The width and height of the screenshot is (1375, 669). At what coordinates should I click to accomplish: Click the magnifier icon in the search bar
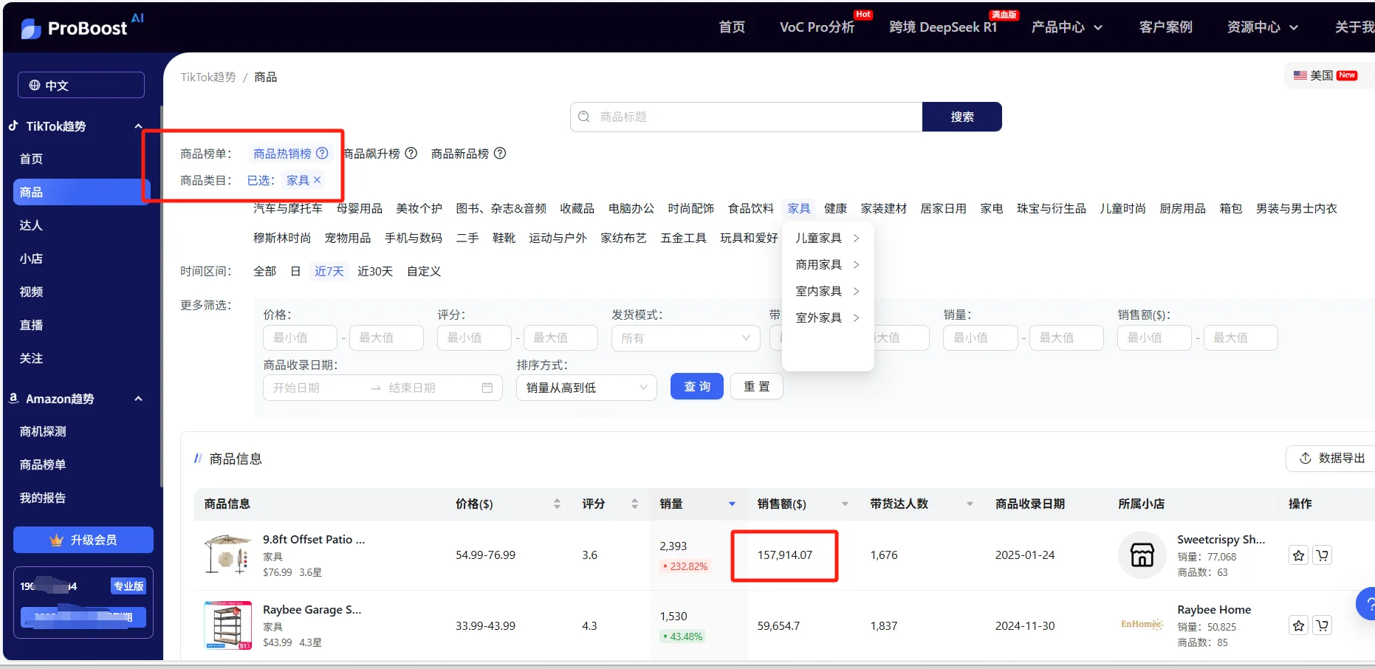pos(583,117)
